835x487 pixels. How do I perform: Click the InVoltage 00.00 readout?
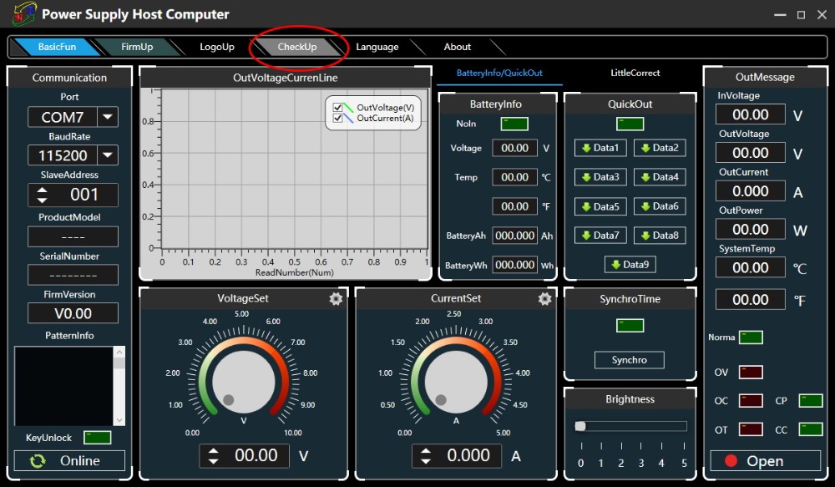pos(751,114)
